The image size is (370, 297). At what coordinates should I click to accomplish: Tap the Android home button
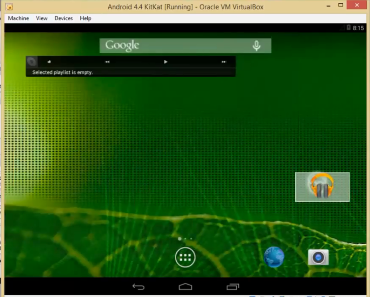tap(185, 286)
